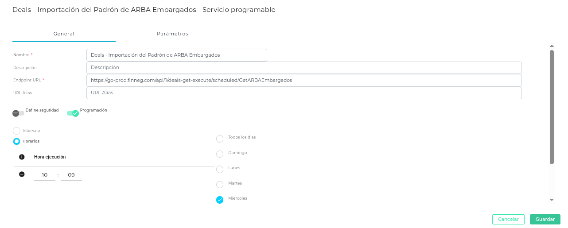Check the Domingo day option
This screenshot has width=568, height=228.
click(x=220, y=154)
